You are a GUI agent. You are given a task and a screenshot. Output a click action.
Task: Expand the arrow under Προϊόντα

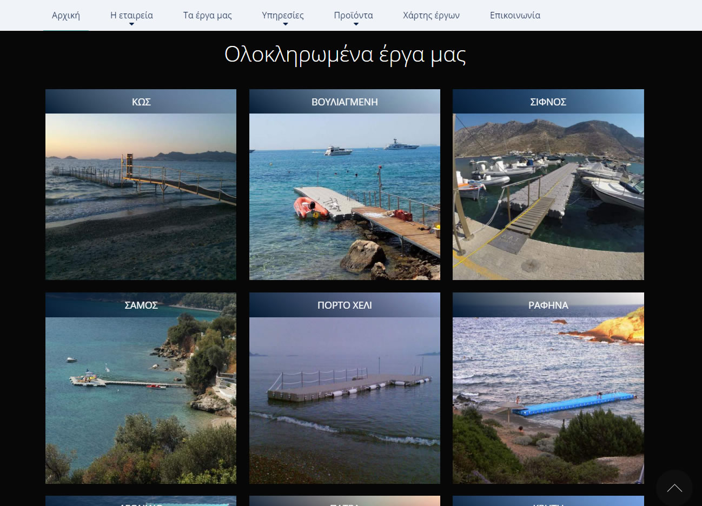(x=356, y=24)
